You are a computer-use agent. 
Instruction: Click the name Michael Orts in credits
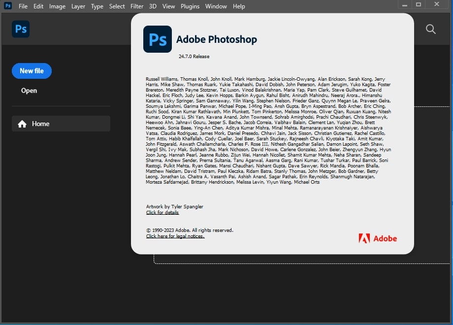(307, 182)
